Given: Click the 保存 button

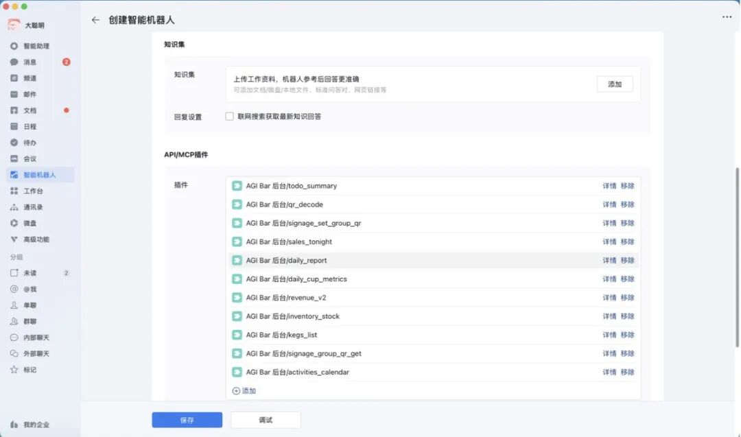Looking at the screenshot, I should click(x=187, y=420).
